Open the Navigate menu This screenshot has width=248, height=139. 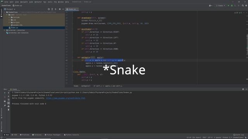[x=24, y=2]
